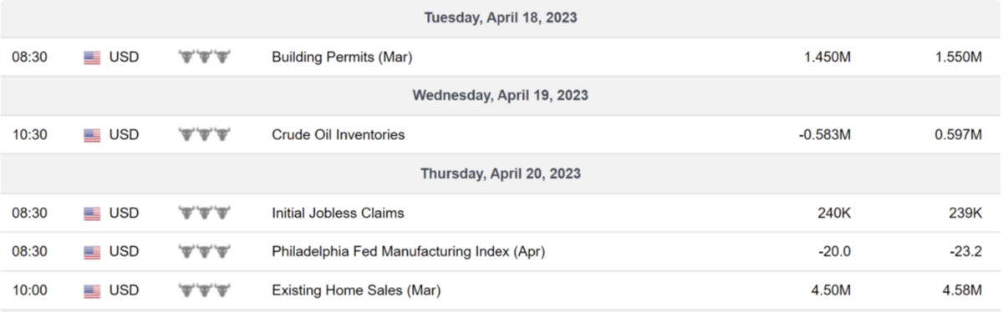Open the Building Permits (Mar) event

tap(342, 58)
